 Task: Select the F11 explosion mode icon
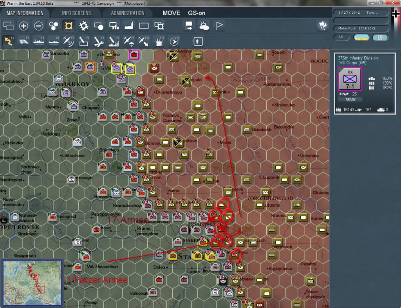tap(159, 41)
